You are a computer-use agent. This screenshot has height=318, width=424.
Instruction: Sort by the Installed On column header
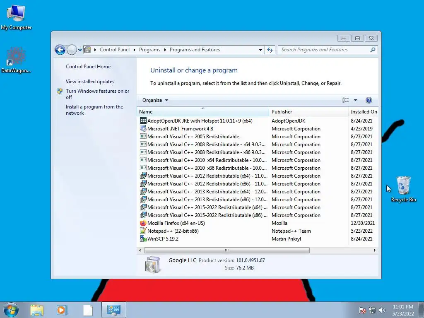(x=364, y=111)
